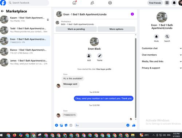Open the Todd apartment conversation
182x138 pixels.
coord(25,30)
